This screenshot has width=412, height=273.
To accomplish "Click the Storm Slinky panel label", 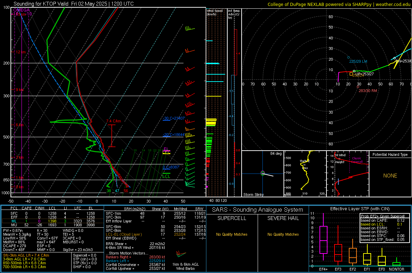I will click(253, 195).
